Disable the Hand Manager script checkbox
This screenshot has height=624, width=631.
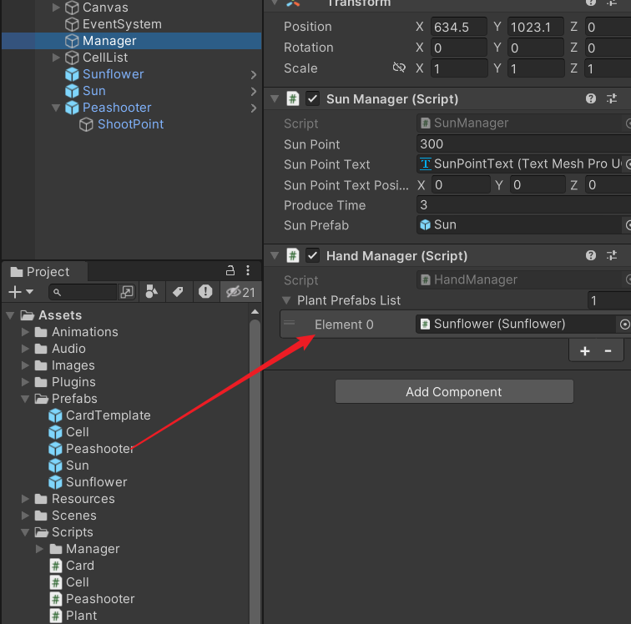pyautogui.click(x=313, y=256)
